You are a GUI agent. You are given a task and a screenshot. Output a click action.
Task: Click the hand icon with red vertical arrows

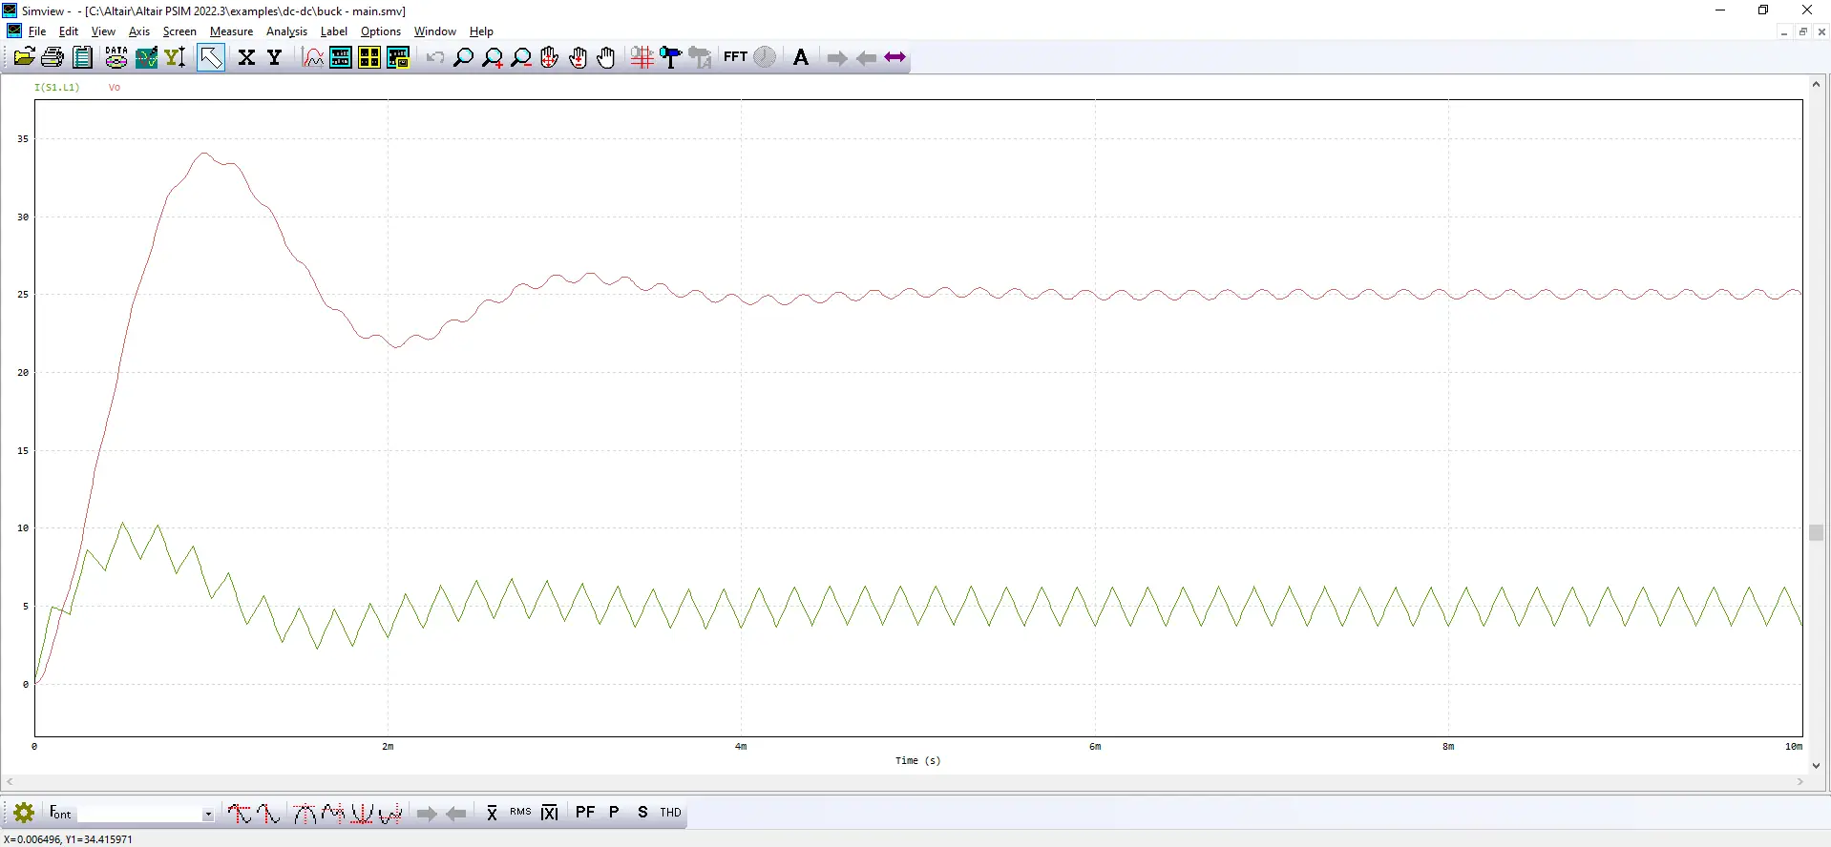(578, 58)
